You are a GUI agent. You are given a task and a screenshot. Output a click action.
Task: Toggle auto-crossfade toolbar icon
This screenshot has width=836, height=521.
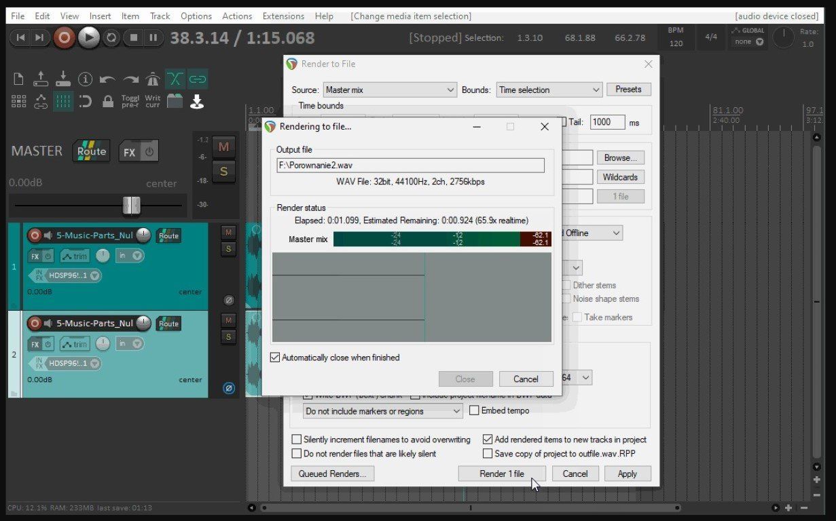(175, 79)
